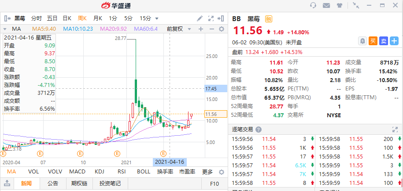Click earnings E marker near 2021-04
Viewport: 403px width, 191px height.
point(163,154)
